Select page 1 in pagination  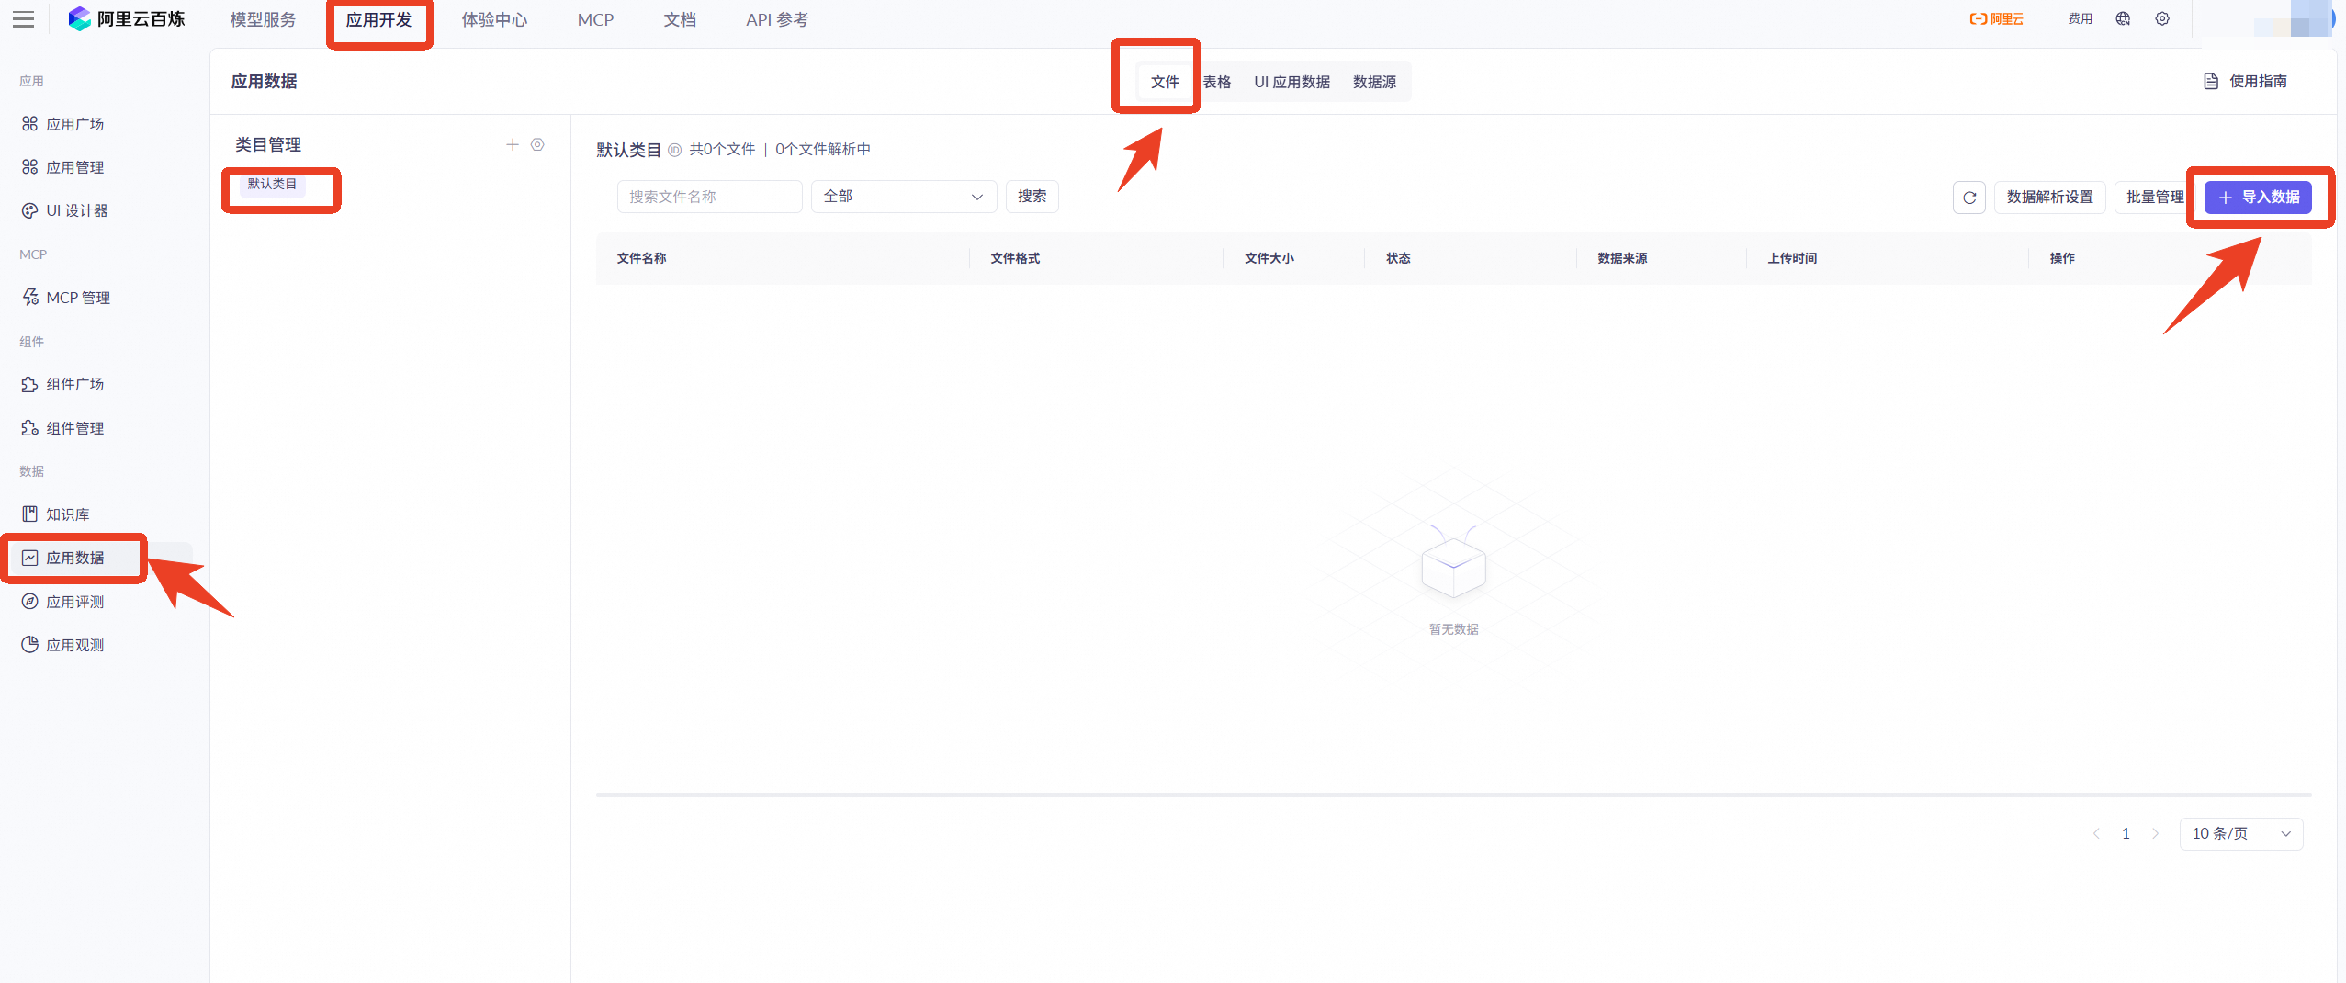click(x=2126, y=834)
